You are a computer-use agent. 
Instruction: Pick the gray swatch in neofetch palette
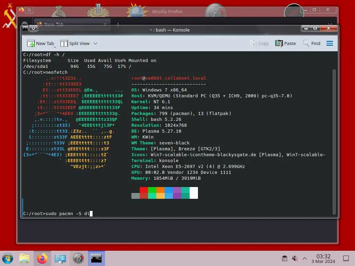coord(136,196)
